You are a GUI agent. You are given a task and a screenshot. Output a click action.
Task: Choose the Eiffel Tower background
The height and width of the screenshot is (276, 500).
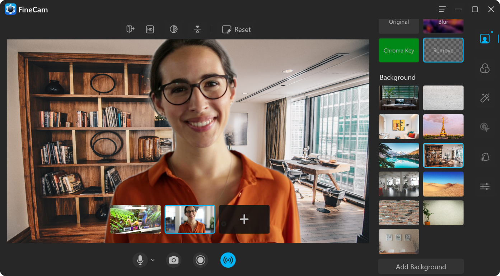pos(443,126)
